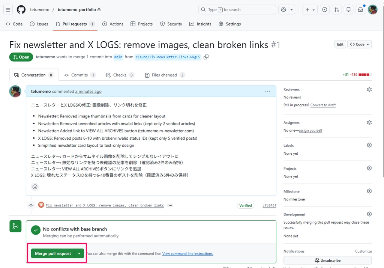Open the claude/fix-newsletter-links-WRgLS branch link

pyautogui.click(x=168, y=57)
